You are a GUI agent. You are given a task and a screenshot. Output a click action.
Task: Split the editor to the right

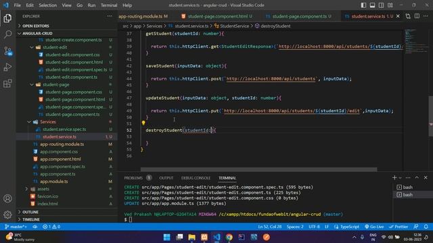[x=417, y=16]
